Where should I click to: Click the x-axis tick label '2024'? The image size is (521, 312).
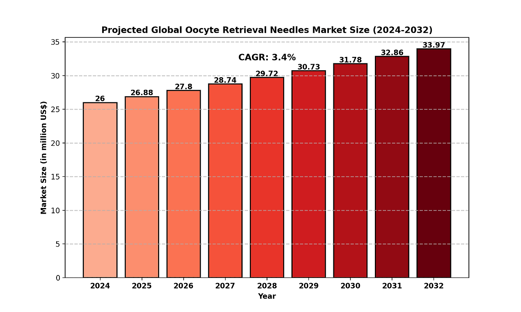tap(100, 286)
